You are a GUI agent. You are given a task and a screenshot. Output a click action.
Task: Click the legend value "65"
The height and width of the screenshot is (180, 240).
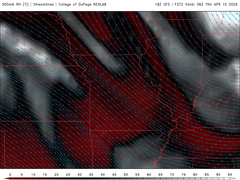coord(160,175)
